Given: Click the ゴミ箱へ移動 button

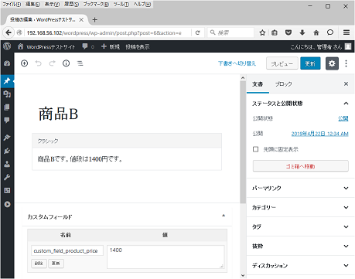Looking at the screenshot, I should tap(301, 166).
